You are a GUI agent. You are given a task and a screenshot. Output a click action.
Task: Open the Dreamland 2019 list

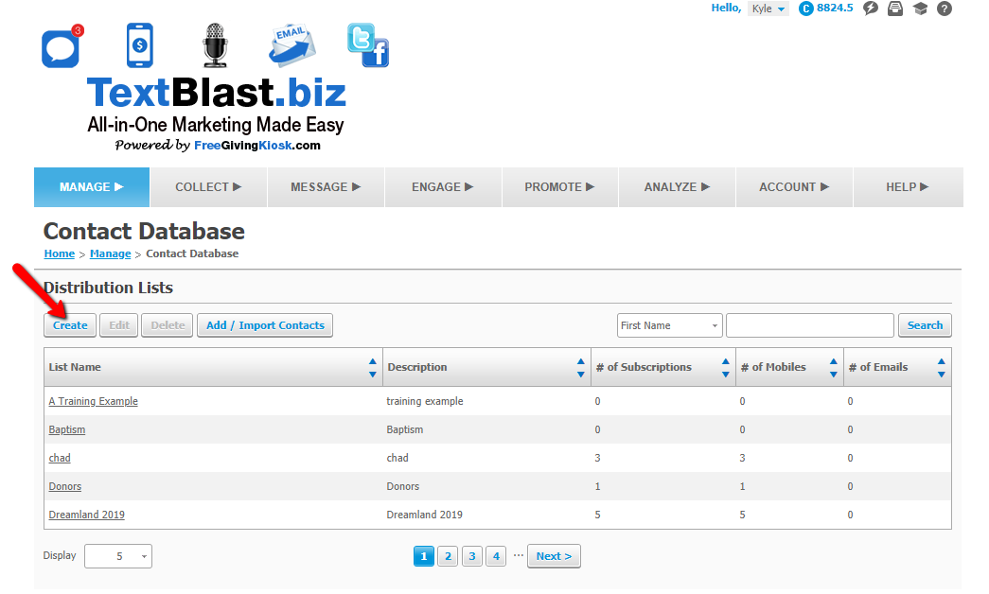click(x=86, y=515)
